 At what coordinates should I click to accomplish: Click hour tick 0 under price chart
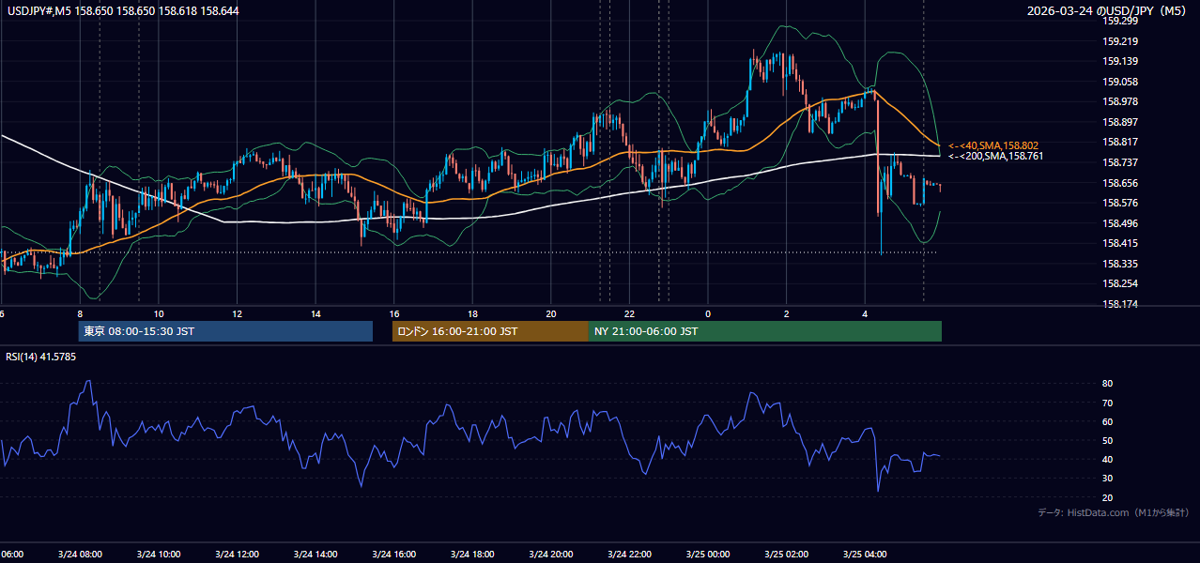(x=708, y=313)
